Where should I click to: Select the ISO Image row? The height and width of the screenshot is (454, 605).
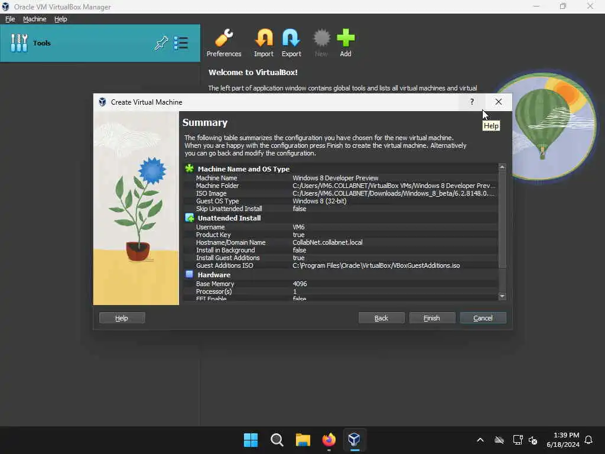[341, 193]
